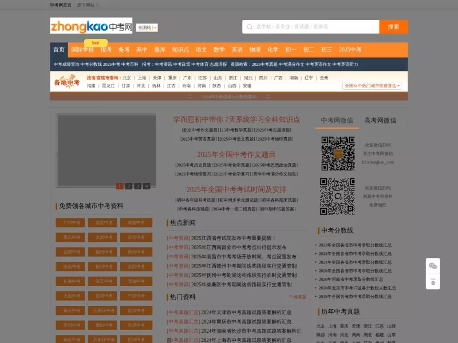Open headline 2025年全国中考考试时间及安排
The width and height of the screenshot is (458, 343).
point(236,189)
